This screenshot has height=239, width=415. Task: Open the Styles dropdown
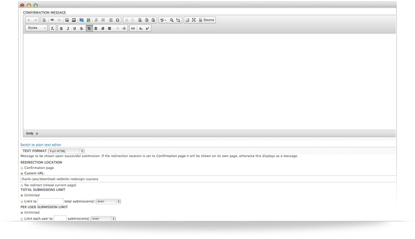coord(36,28)
